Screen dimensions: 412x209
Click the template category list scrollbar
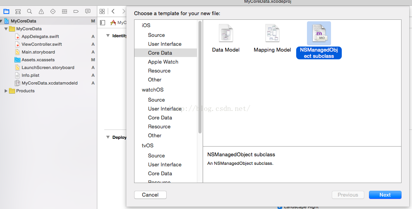(200, 77)
